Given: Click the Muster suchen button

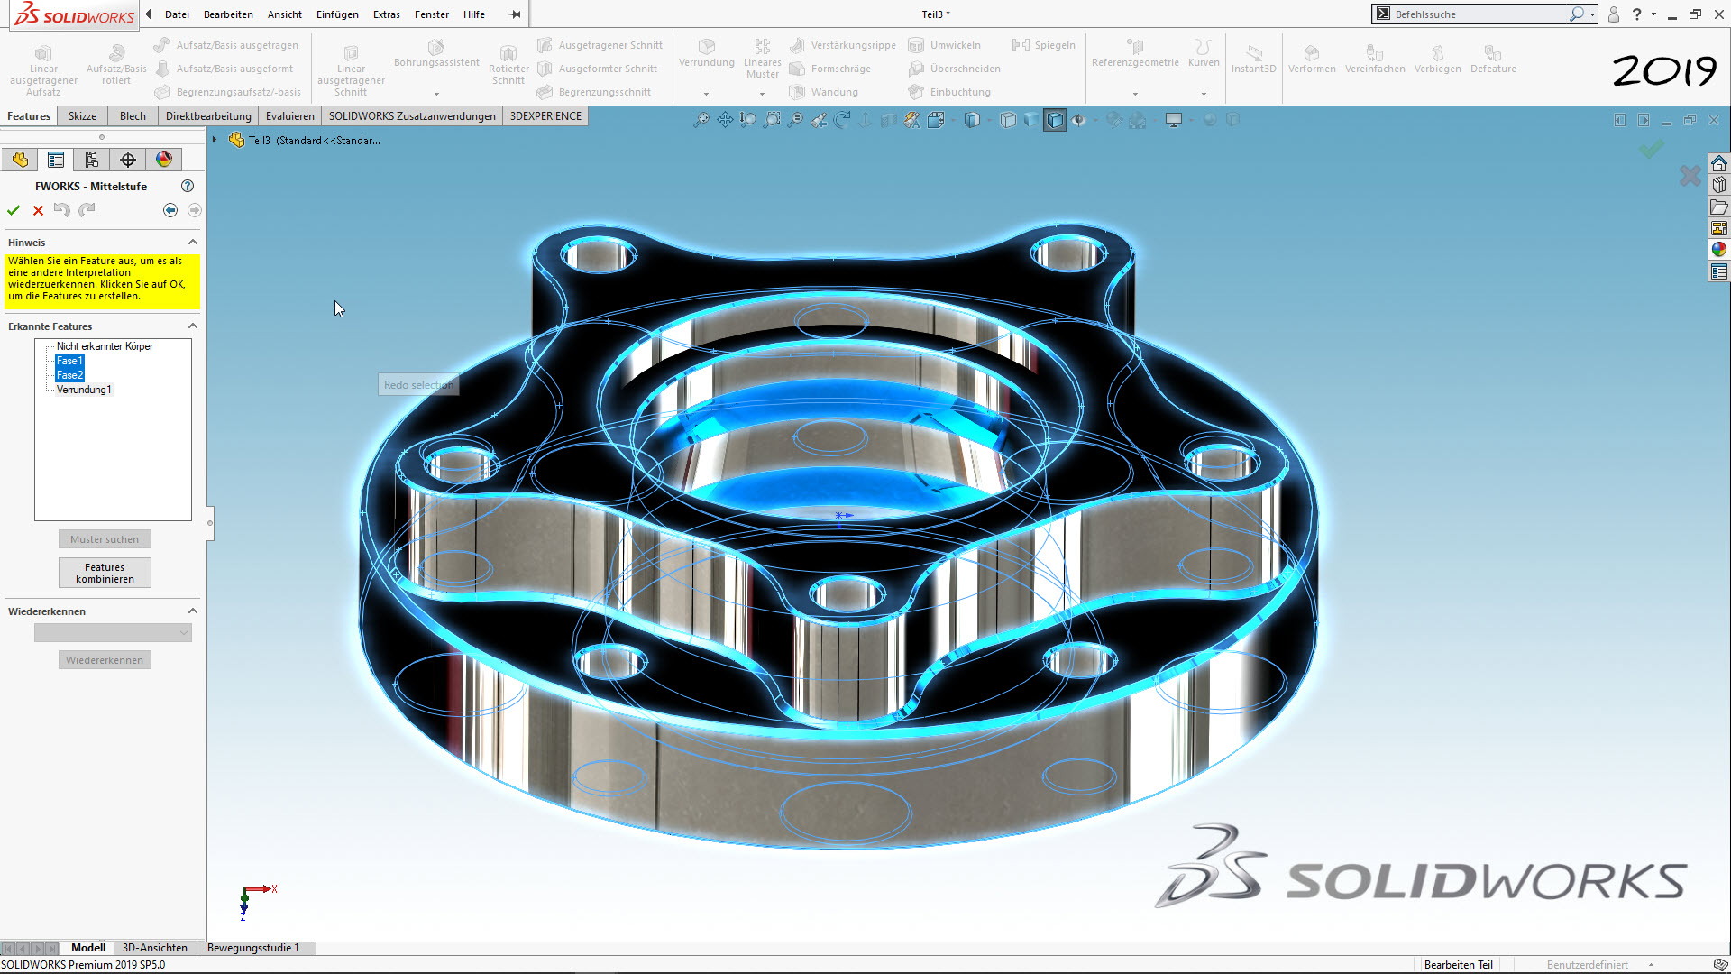Looking at the screenshot, I should 105,539.
